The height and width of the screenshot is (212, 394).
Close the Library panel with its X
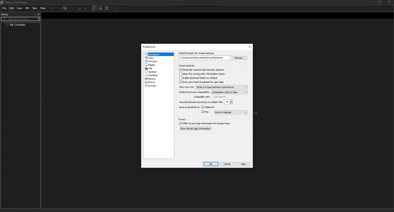pyautogui.click(x=38, y=14)
